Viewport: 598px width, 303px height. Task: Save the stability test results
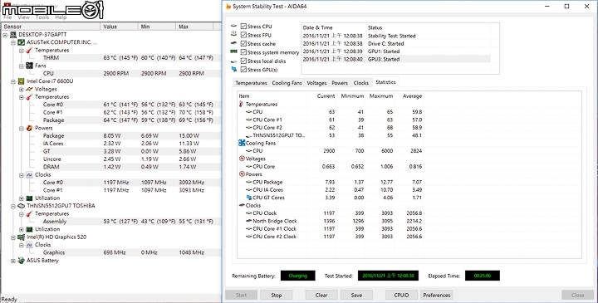pyautogui.click(x=356, y=295)
